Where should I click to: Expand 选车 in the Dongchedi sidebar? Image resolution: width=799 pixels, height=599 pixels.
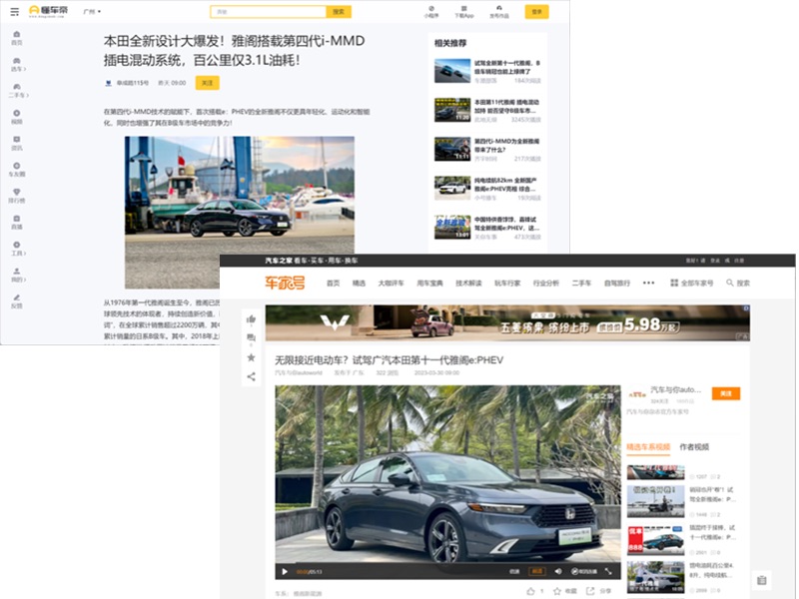[x=18, y=65]
